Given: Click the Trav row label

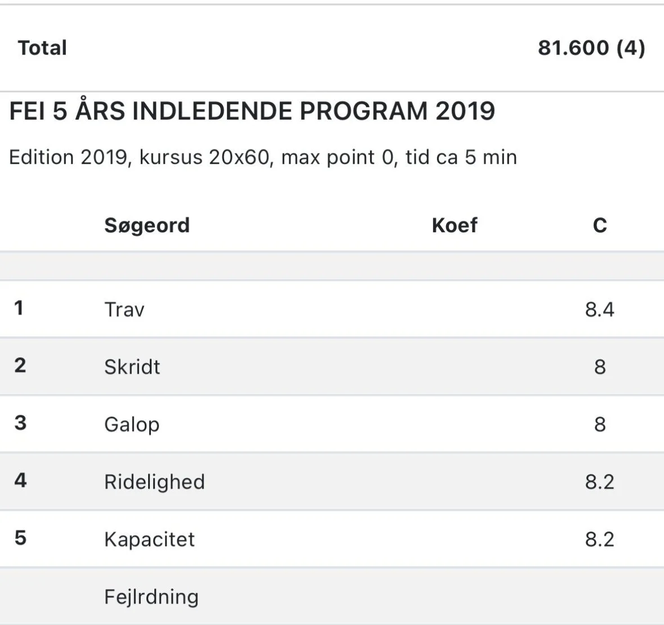Looking at the screenshot, I should (x=124, y=309).
